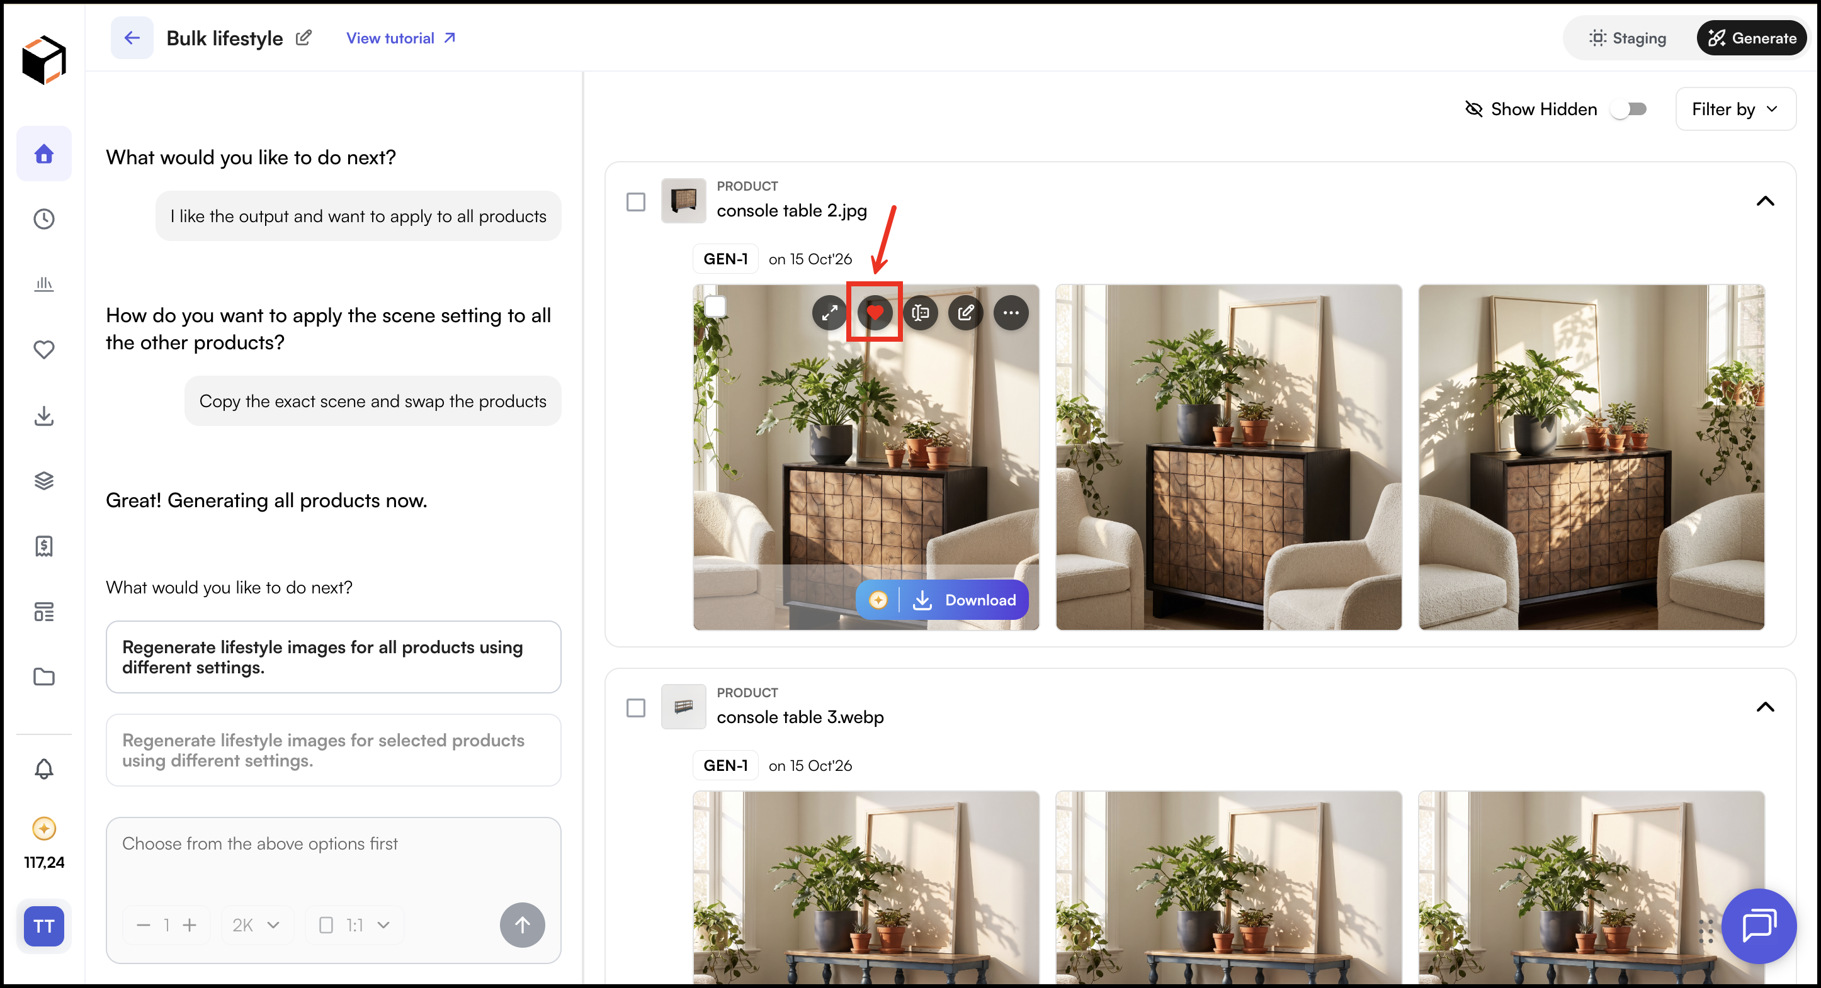Click the credits coin icon above 117,24
Screen dimensions: 1821x988
[x=44, y=828]
